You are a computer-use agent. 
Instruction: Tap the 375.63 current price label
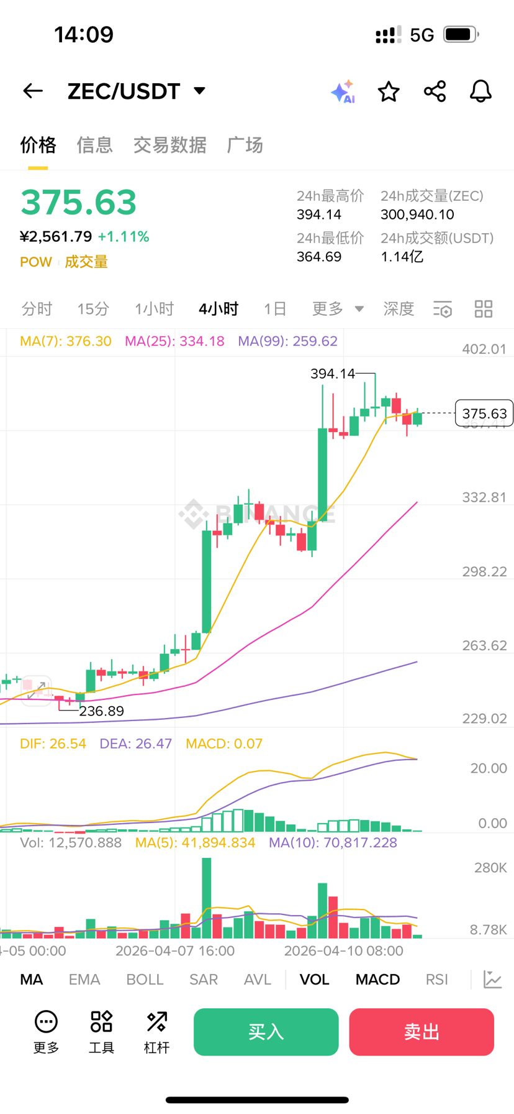(x=484, y=413)
